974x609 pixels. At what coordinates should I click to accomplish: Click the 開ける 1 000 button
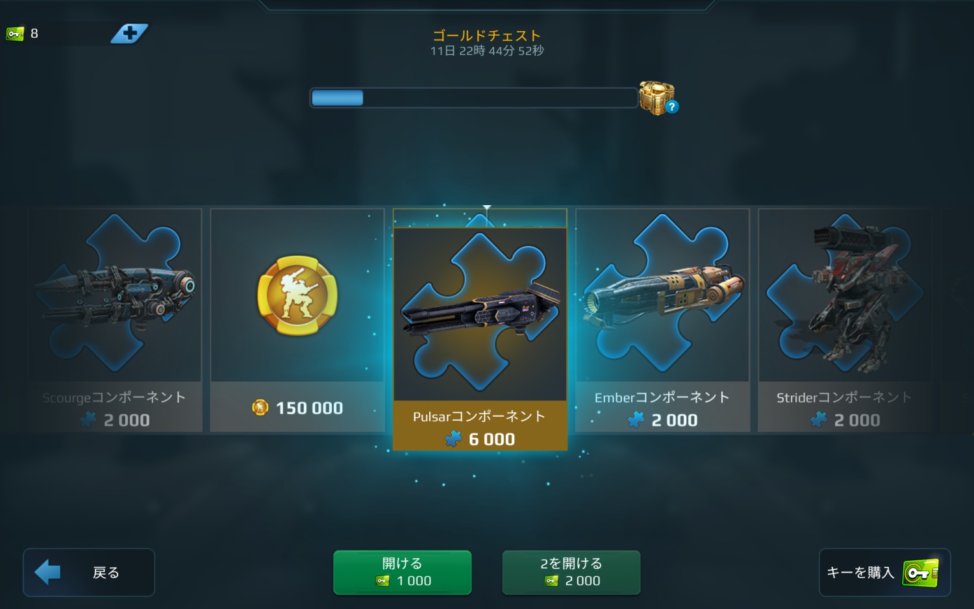tap(403, 573)
